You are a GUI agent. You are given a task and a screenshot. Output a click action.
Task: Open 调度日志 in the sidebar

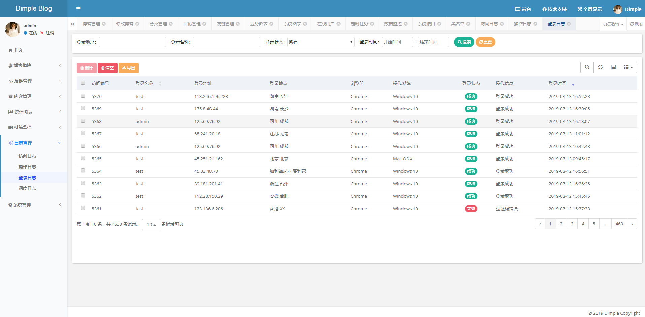[27, 188]
